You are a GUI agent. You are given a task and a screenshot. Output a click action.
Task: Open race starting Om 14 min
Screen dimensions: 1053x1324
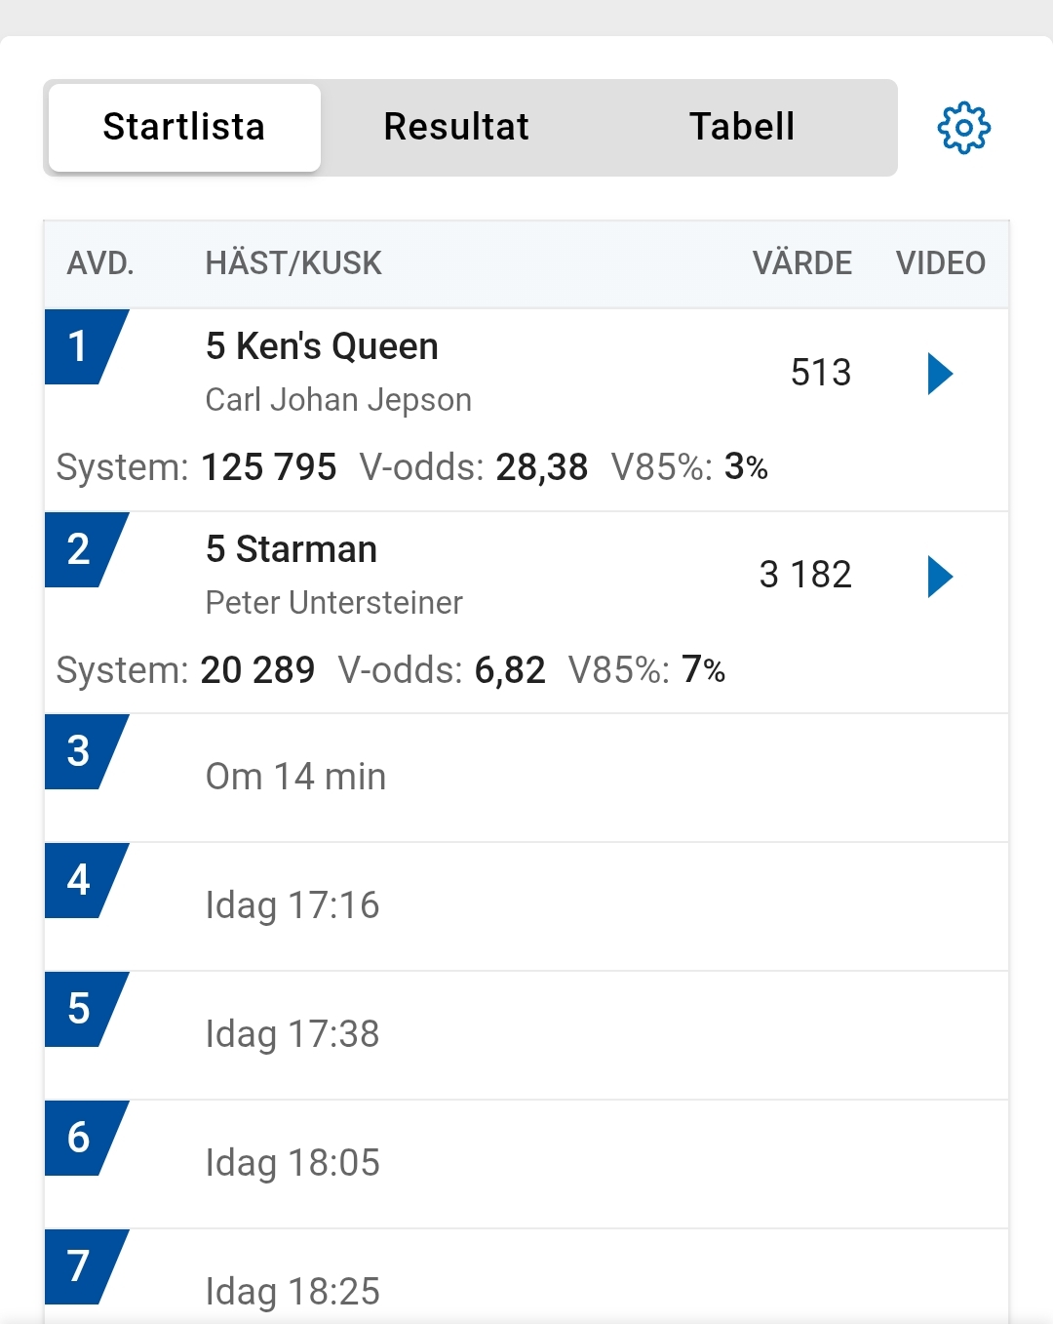[x=295, y=777]
